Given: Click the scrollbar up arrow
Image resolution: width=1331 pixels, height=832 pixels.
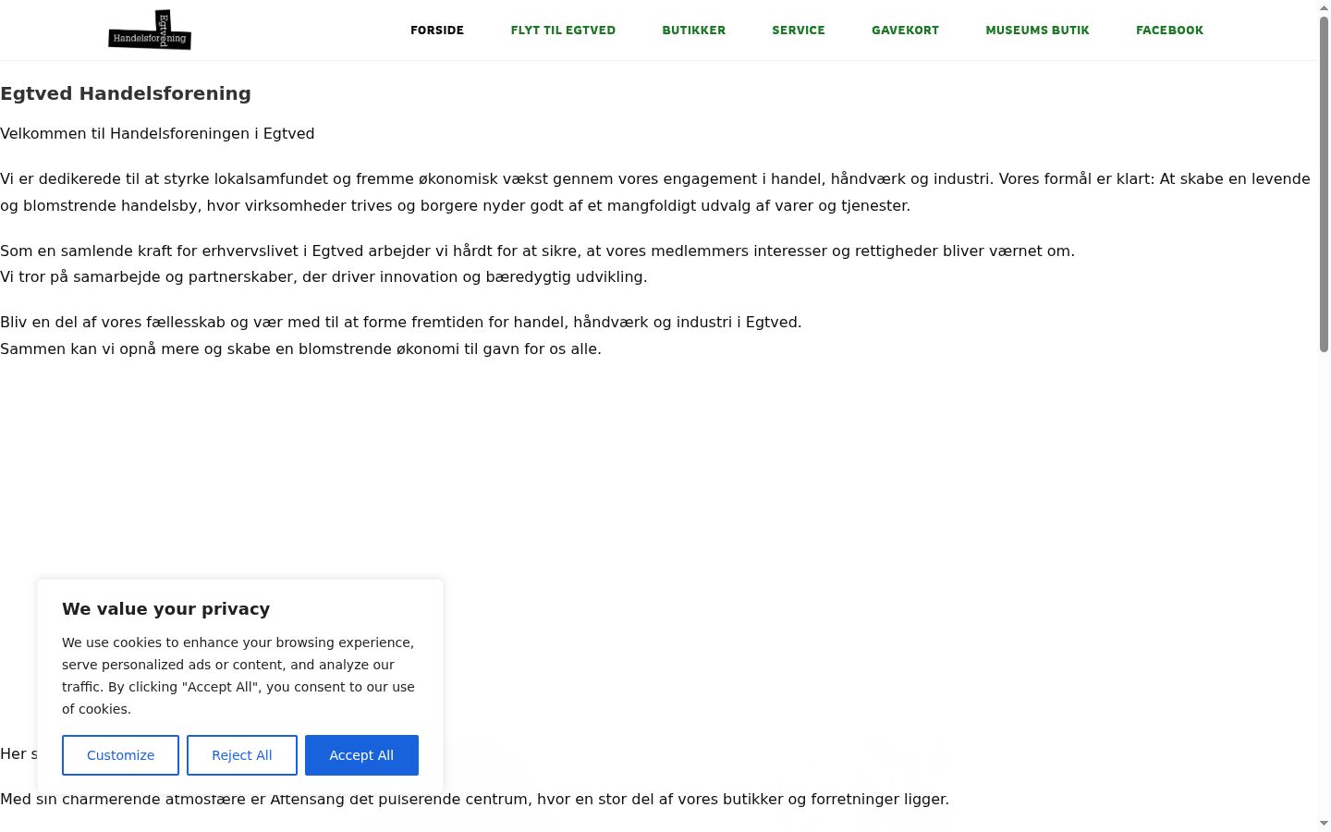Looking at the screenshot, I should [1324, 7].
